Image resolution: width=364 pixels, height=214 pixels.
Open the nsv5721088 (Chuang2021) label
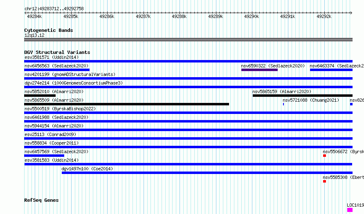[x=311, y=100]
